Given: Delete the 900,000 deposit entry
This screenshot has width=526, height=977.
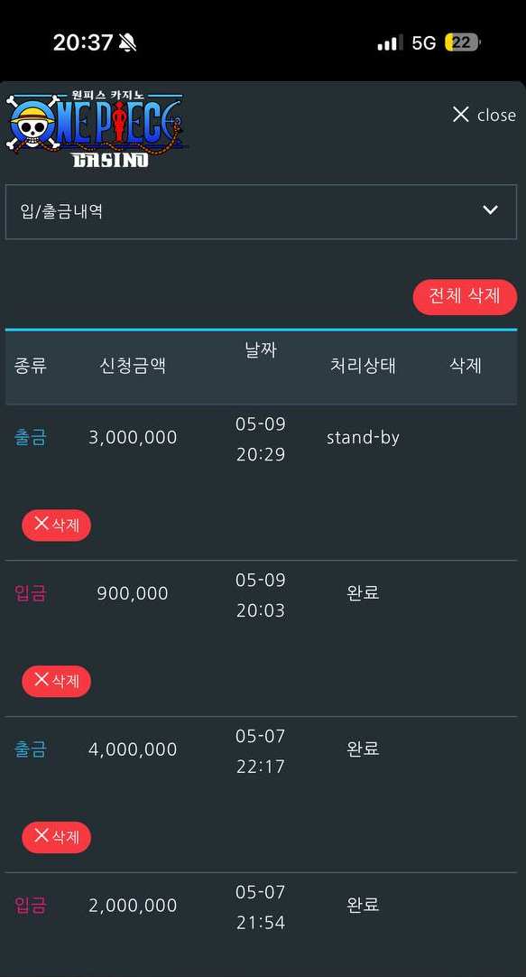Looking at the screenshot, I should click(57, 681).
